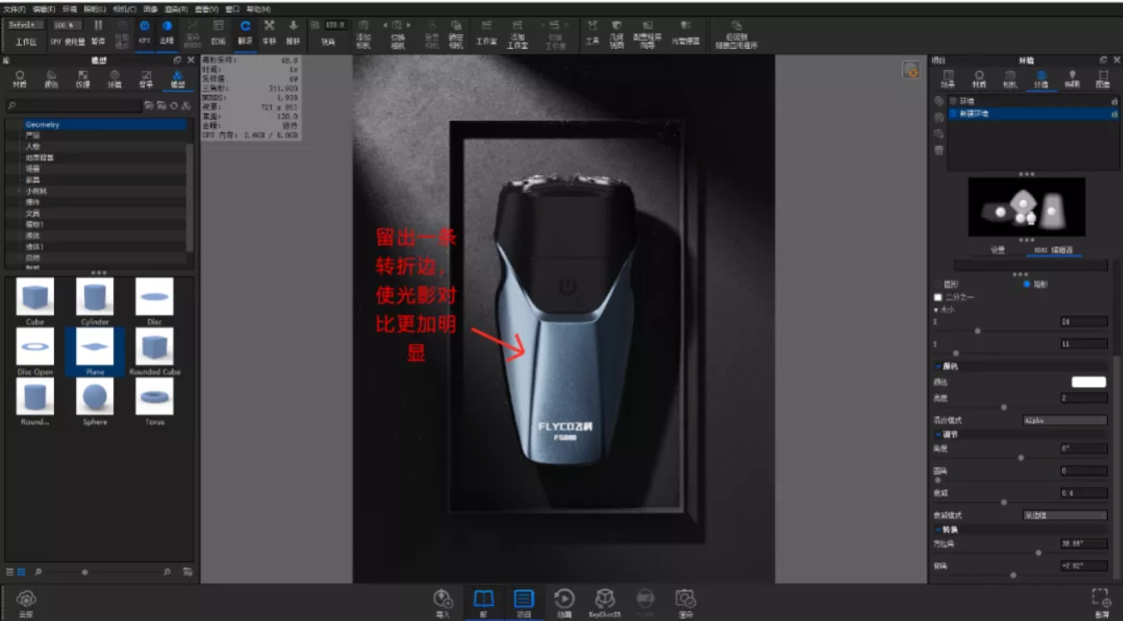Select the Circle (圆形) shape radio button
The image size is (1123, 621).
pos(938,284)
